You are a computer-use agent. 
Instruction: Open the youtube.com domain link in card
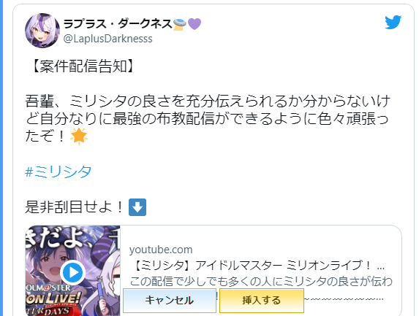pyautogui.click(x=161, y=250)
